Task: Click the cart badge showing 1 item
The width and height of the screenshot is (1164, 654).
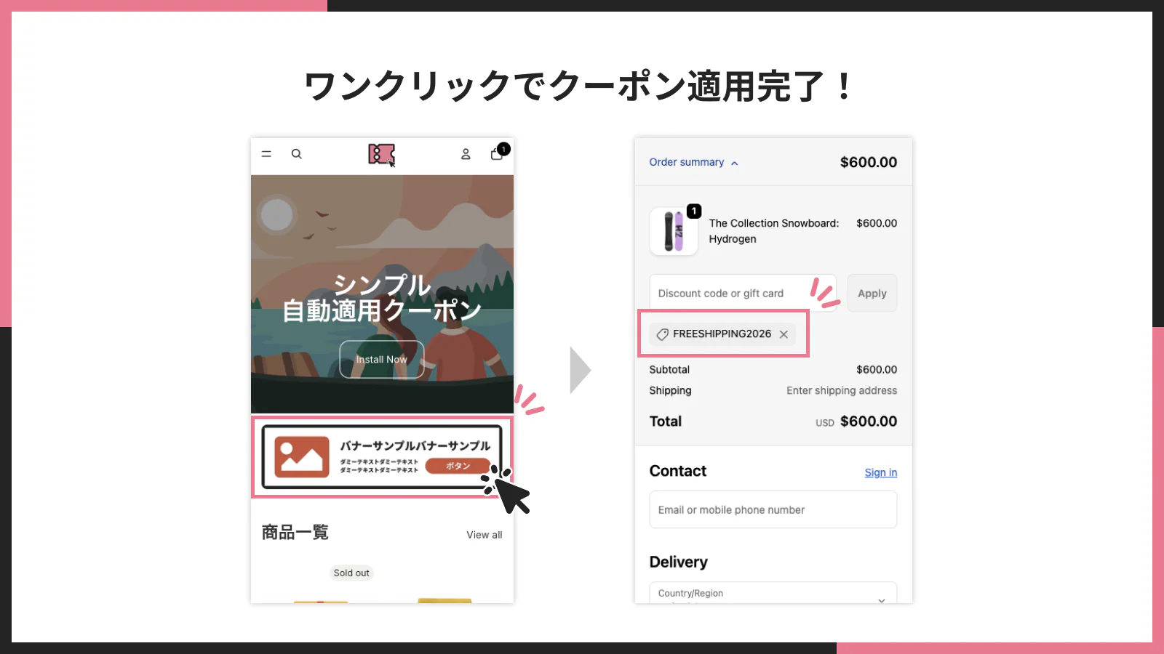Action: pos(503,148)
